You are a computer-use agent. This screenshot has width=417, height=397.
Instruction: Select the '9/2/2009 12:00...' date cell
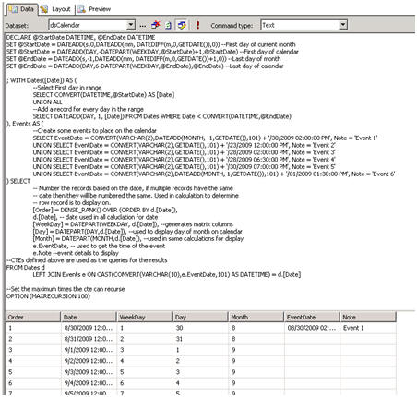click(89, 361)
